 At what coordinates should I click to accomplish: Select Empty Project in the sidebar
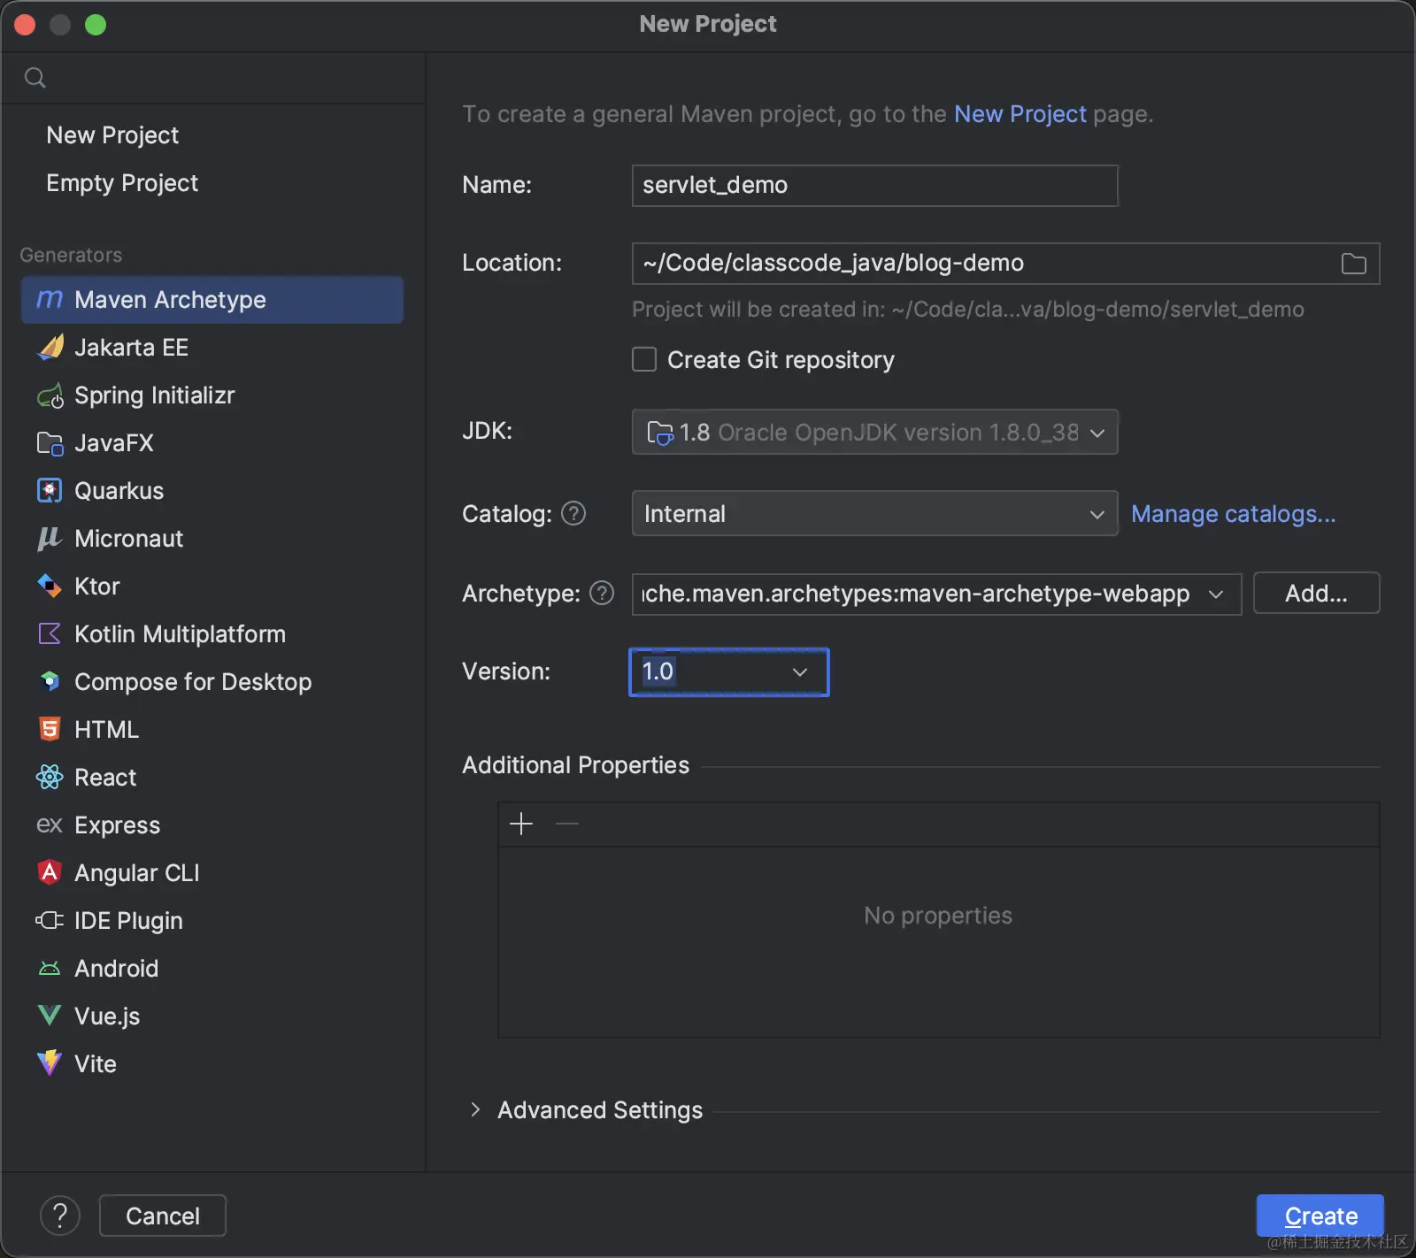tap(122, 183)
